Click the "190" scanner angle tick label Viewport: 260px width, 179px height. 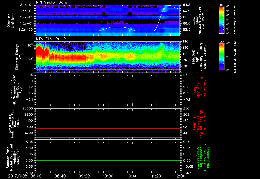[x=186, y=41]
